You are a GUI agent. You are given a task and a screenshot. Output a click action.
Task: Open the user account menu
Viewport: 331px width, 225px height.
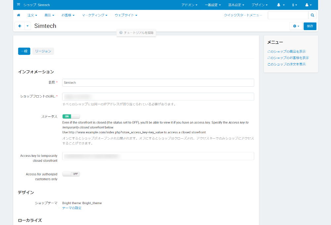click(308, 5)
